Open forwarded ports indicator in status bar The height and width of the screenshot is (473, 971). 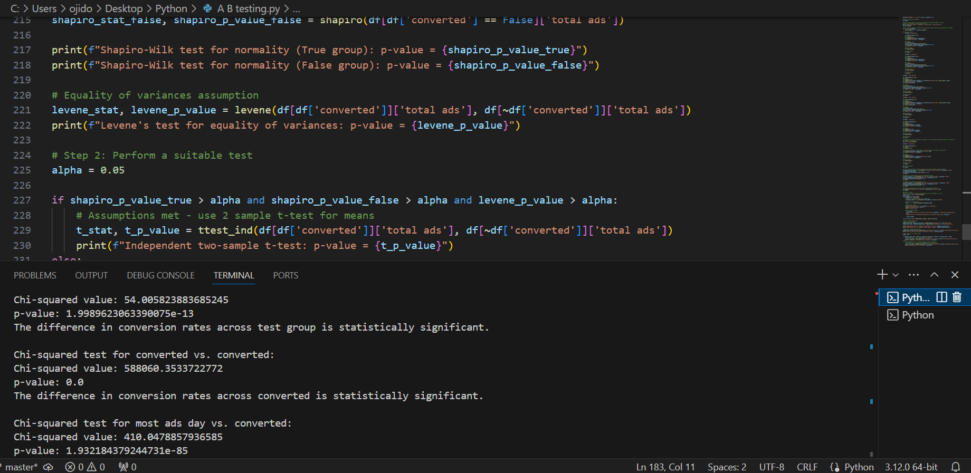(128, 467)
